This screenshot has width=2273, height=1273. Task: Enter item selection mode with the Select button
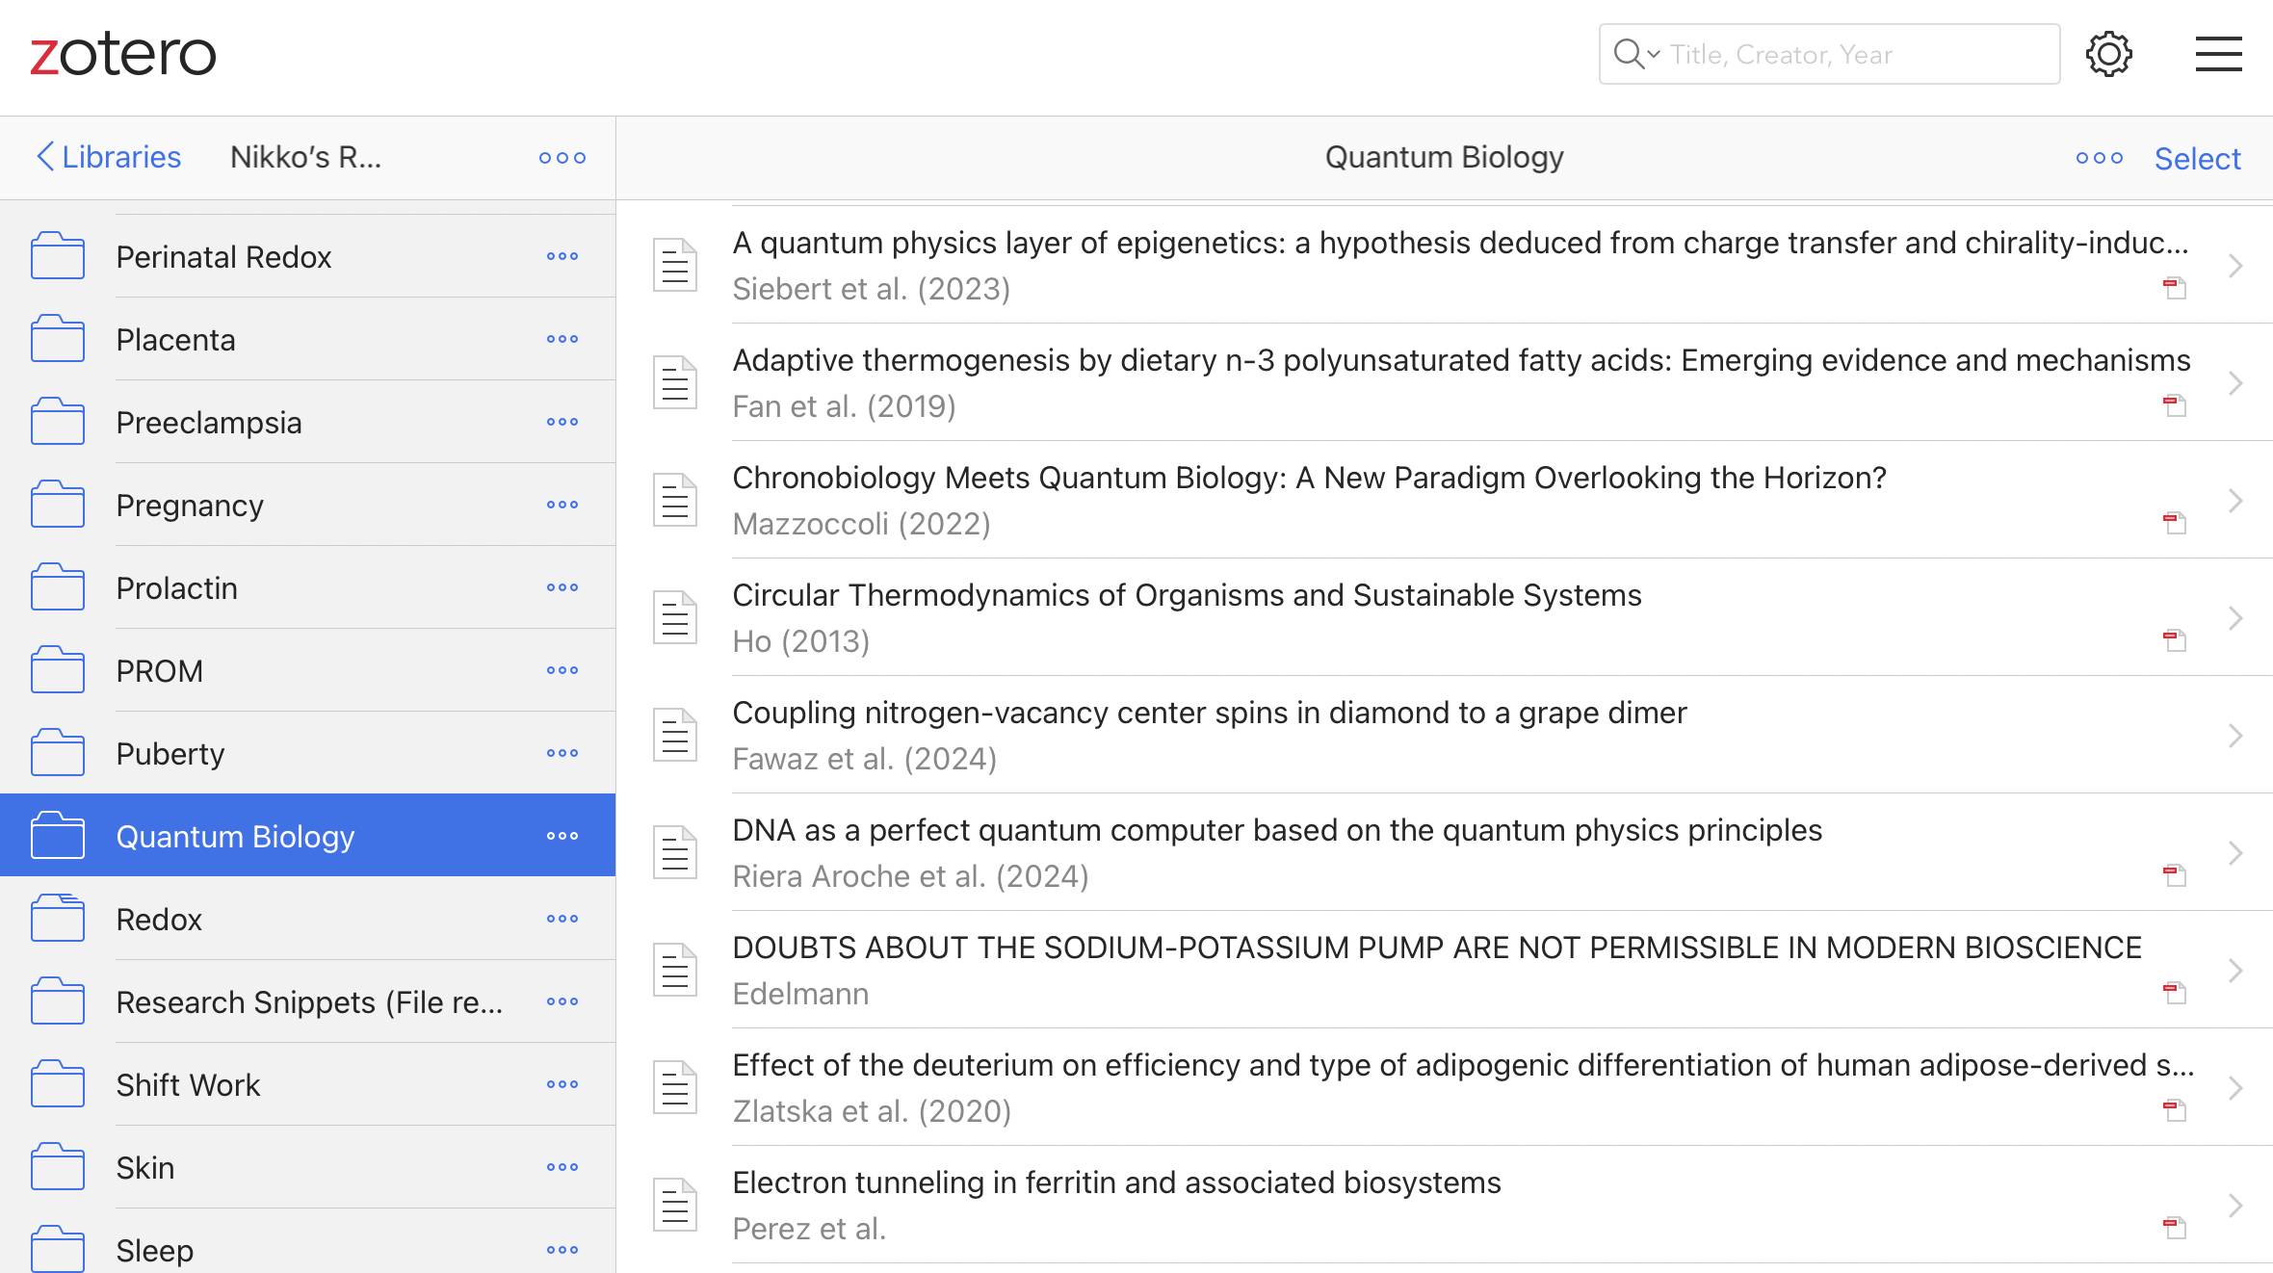point(2197,158)
